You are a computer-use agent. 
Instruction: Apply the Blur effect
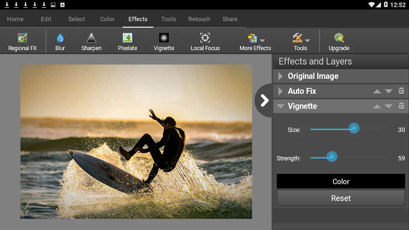[x=60, y=42]
